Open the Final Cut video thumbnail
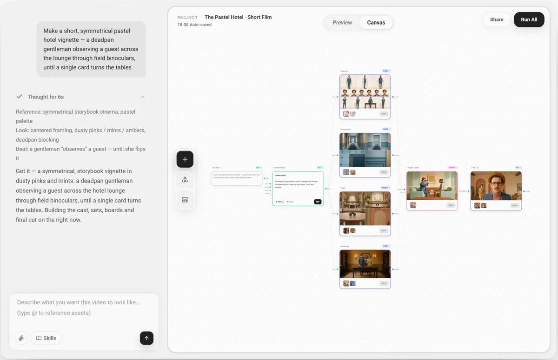The height and width of the screenshot is (360, 558). 496,186
